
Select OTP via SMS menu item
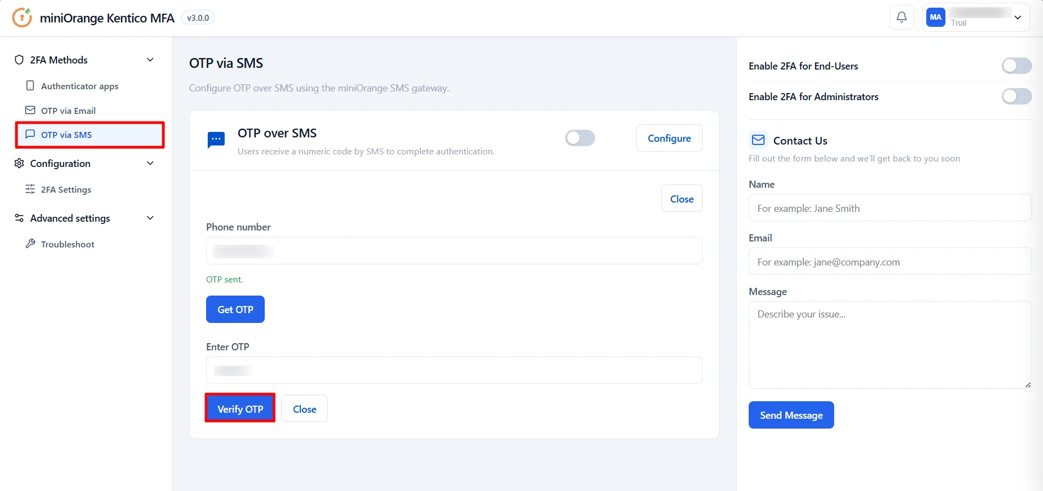point(90,135)
